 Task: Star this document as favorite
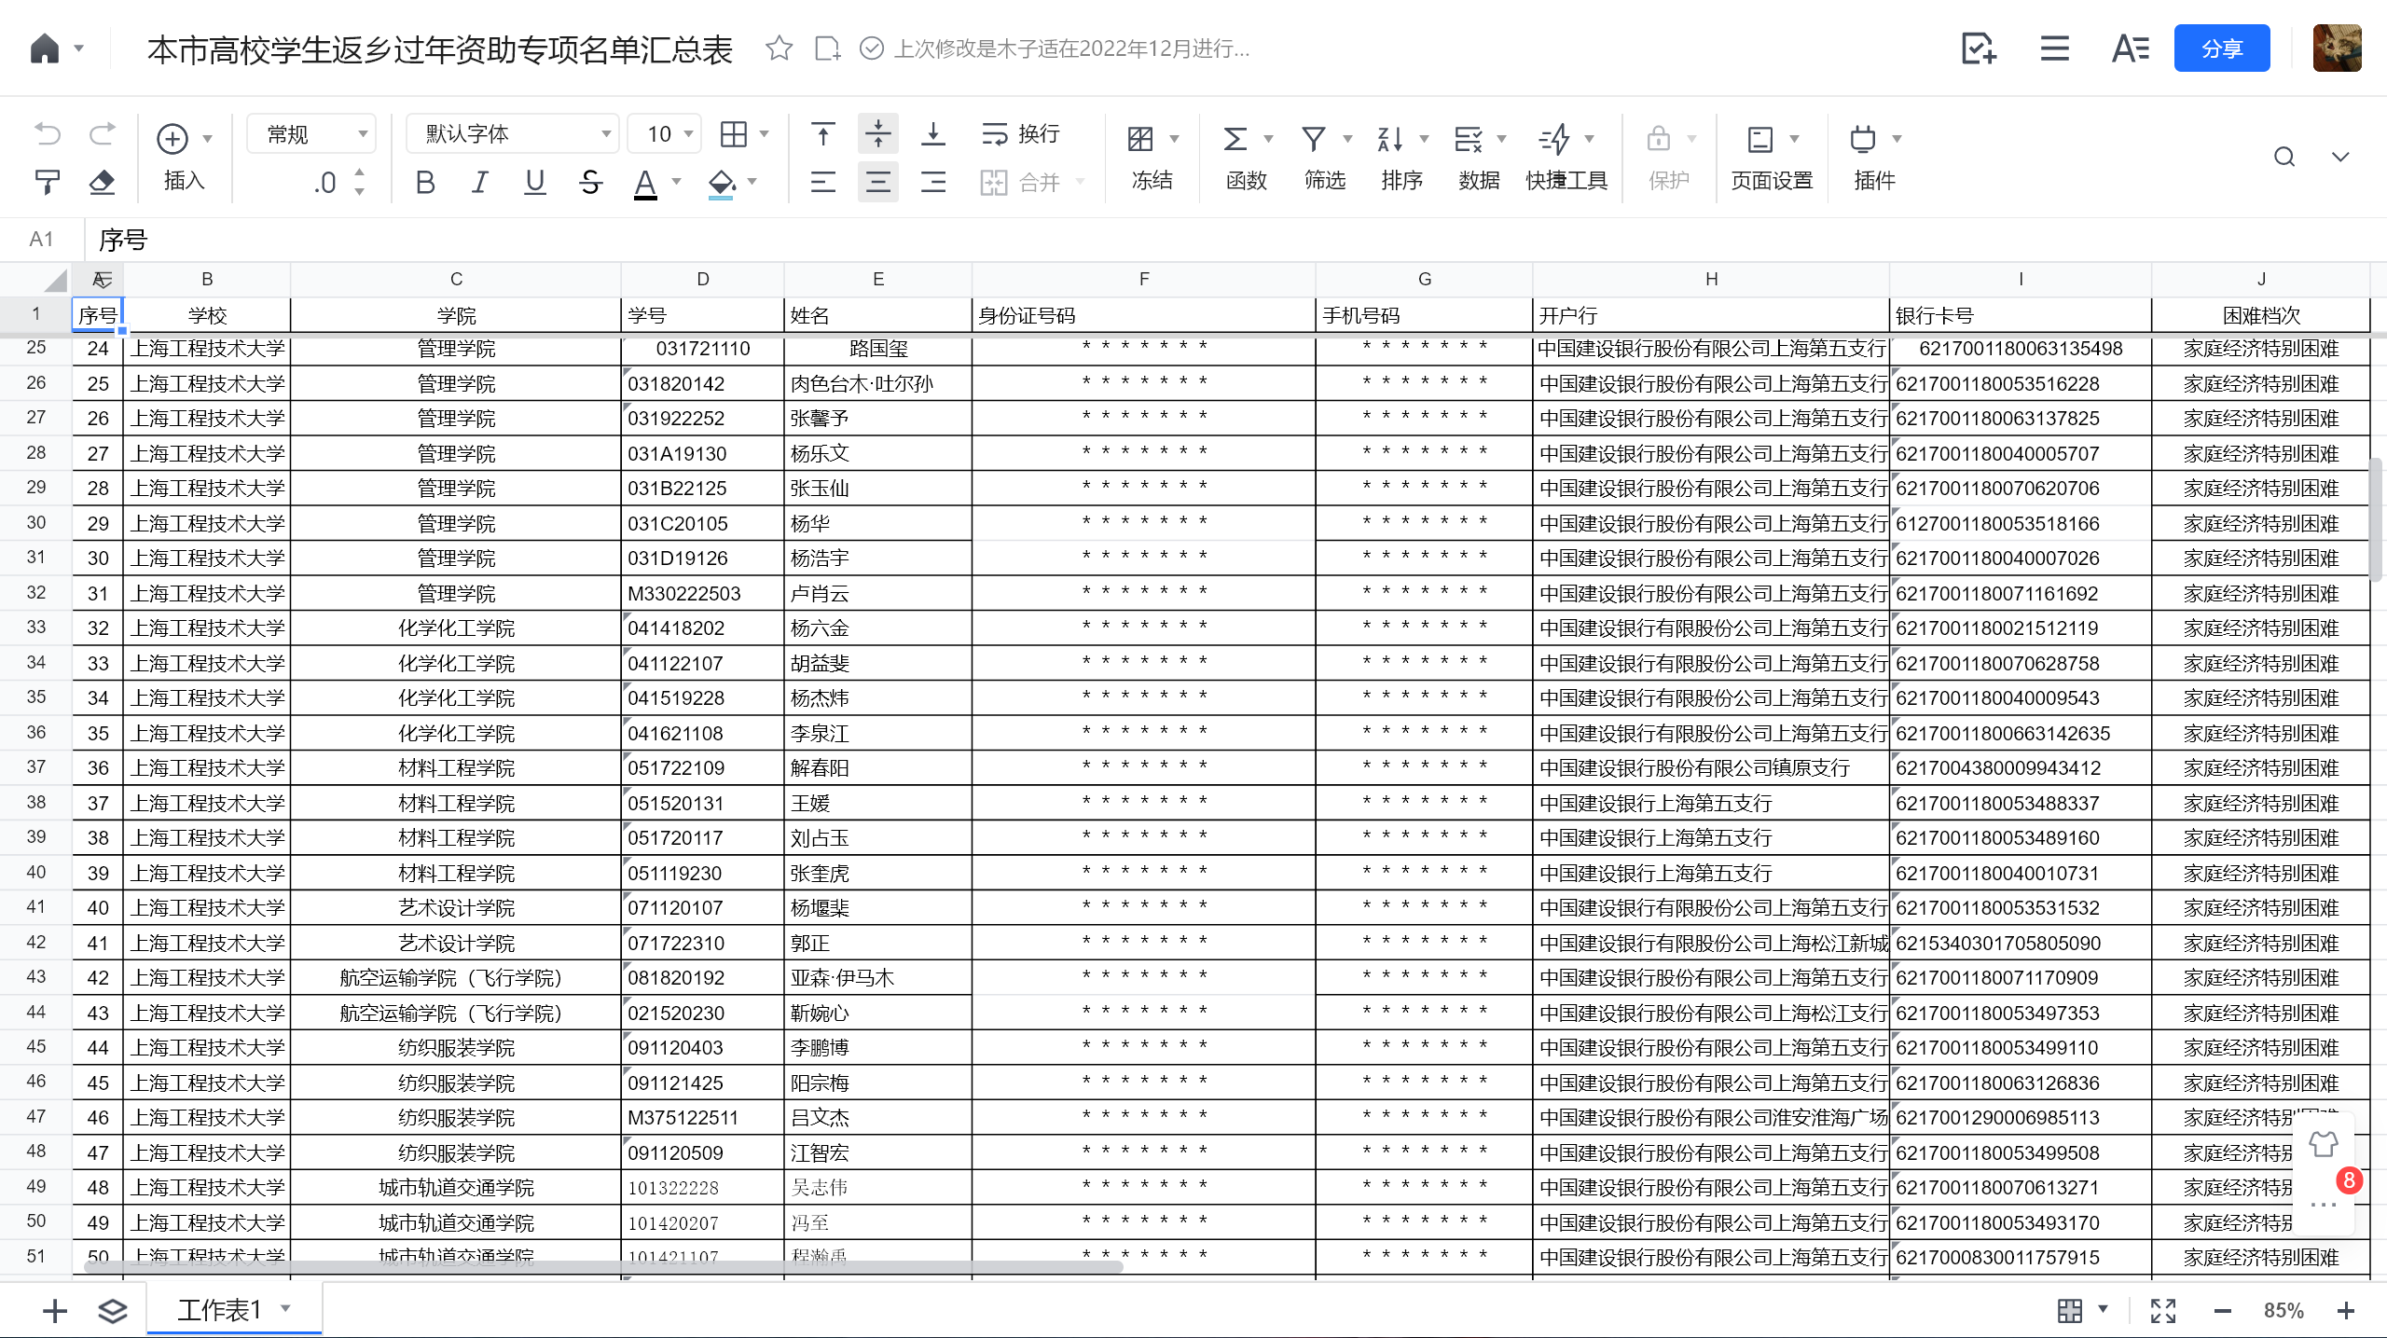(x=779, y=48)
